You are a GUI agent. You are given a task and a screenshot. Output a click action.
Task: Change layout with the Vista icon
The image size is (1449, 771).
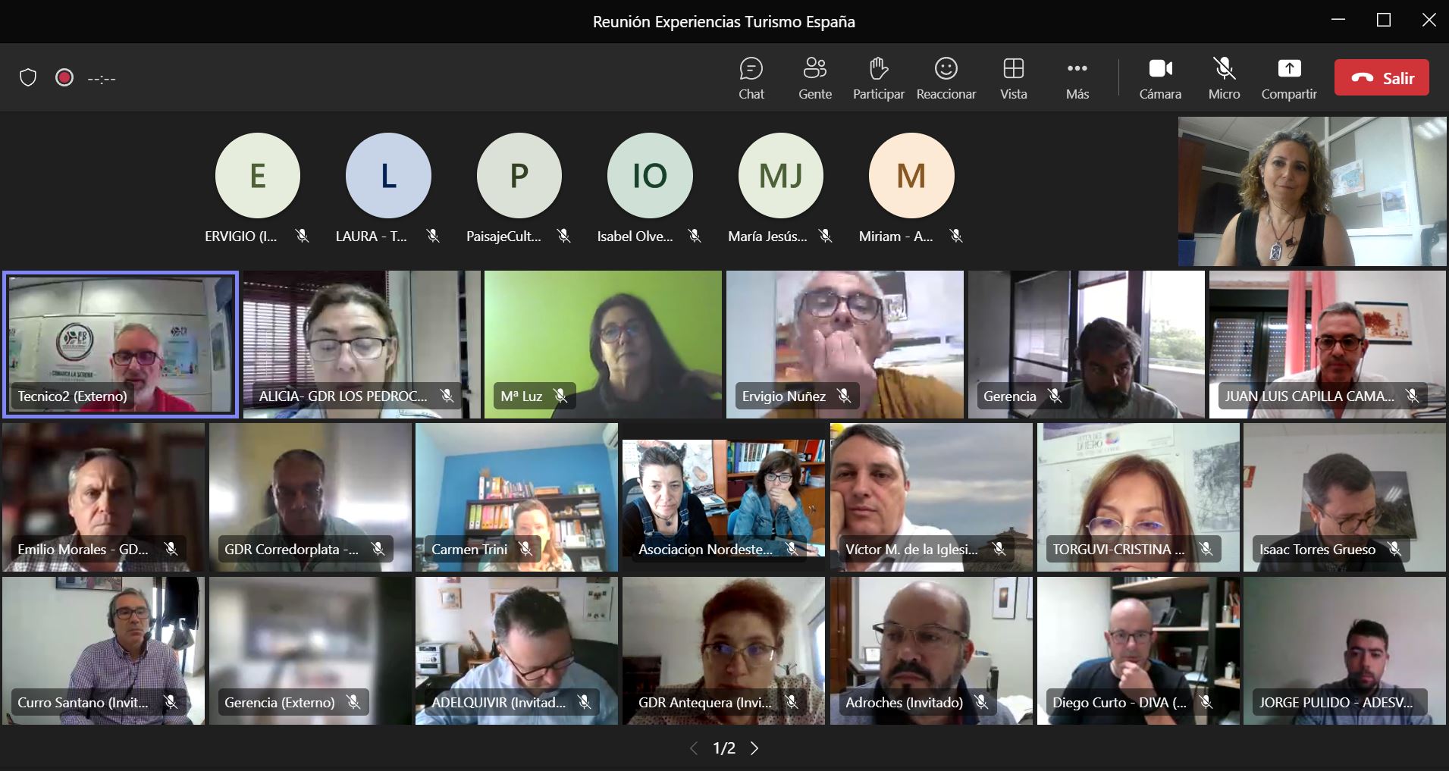point(1013,69)
